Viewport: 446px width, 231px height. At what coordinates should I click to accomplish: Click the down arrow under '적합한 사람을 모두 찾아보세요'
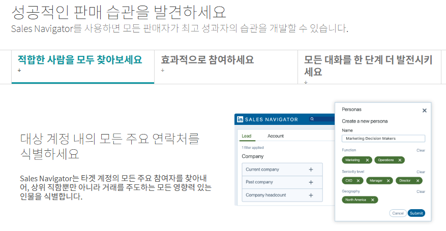pyautogui.click(x=19, y=70)
